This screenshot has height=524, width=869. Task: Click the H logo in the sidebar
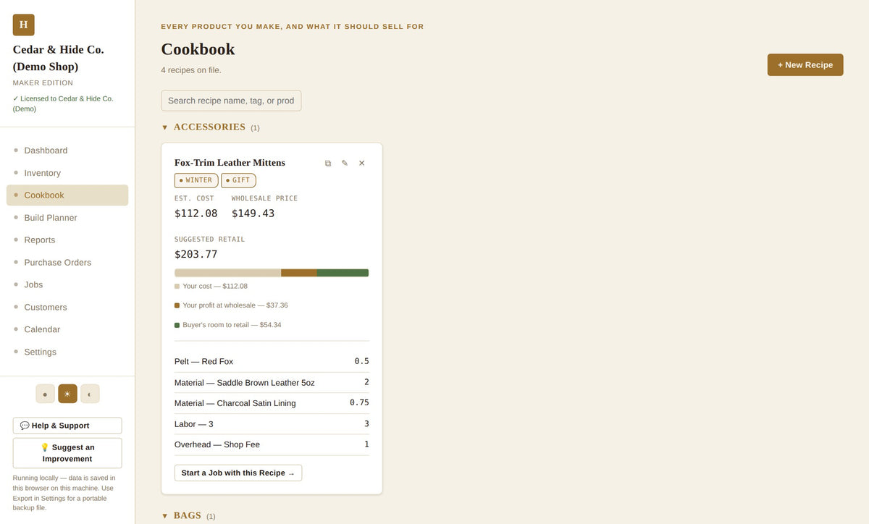pyautogui.click(x=23, y=25)
